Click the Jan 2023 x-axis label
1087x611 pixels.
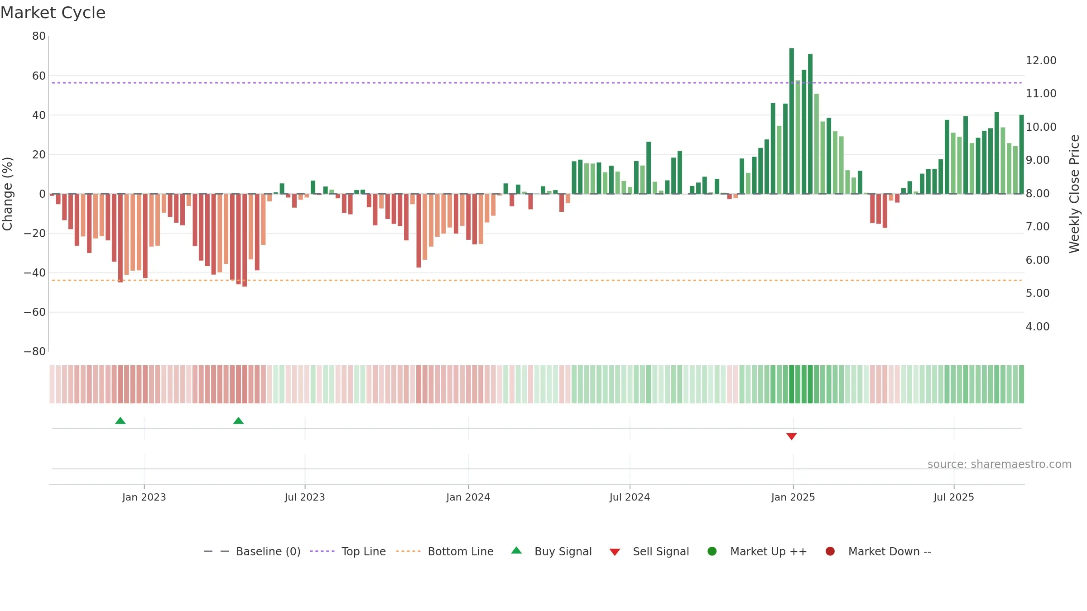pos(144,497)
